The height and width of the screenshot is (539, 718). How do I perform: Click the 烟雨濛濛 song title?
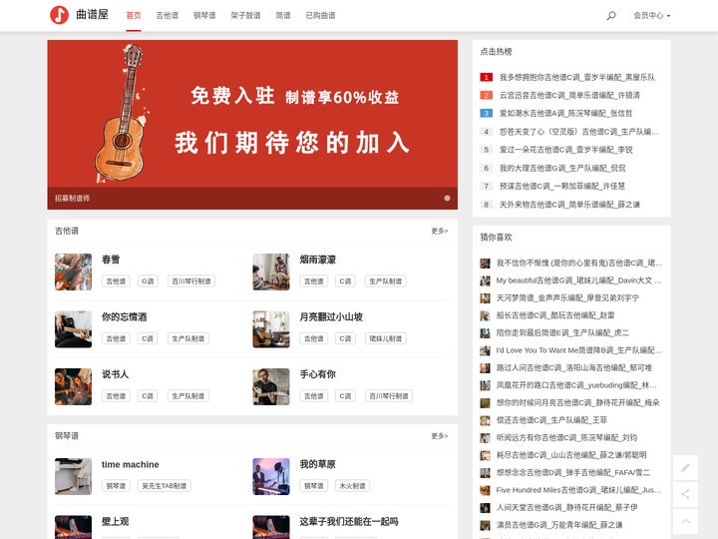pos(318,260)
